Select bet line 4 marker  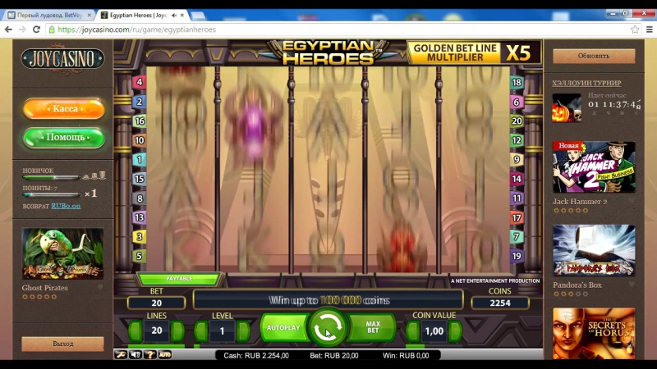click(139, 82)
